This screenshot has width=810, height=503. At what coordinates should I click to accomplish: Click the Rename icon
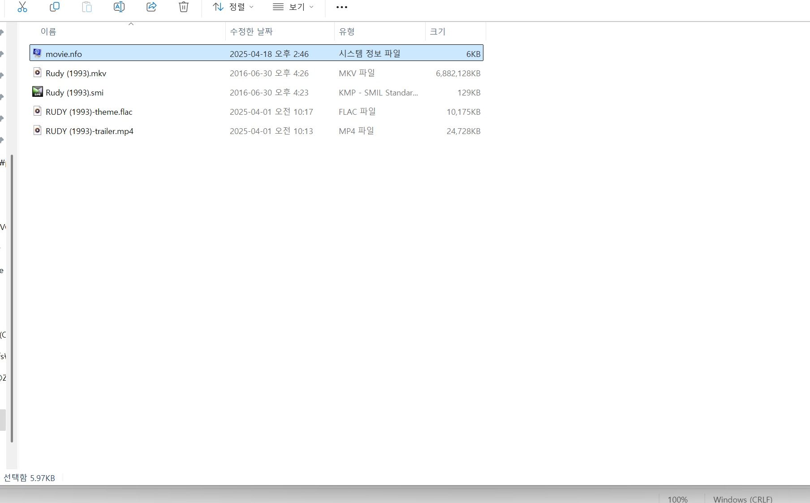[119, 7]
